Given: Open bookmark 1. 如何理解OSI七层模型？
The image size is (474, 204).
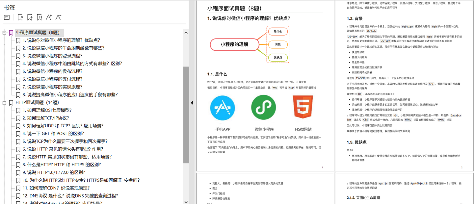Looking at the screenshot, I should click(47, 110).
